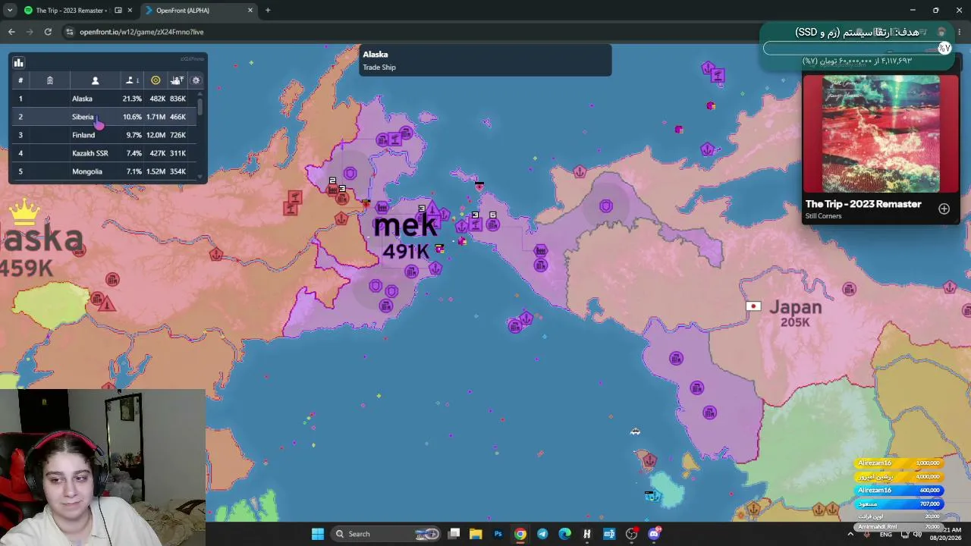Click the Japan flag icon on map
Viewport: 971px width, 546px height.
pyautogui.click(x=753, y=306)
